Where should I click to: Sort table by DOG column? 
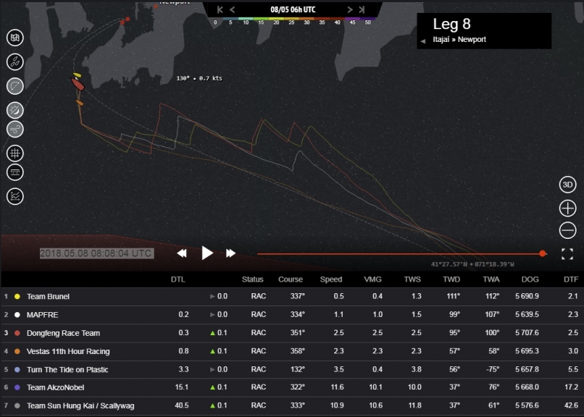(530, 279)
